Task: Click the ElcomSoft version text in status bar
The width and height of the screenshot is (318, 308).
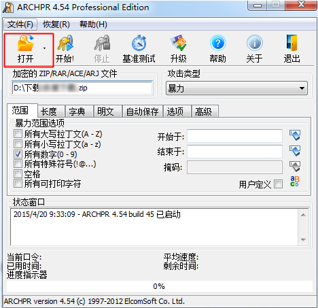Action: pyautogui.click(x=94, y=301)
